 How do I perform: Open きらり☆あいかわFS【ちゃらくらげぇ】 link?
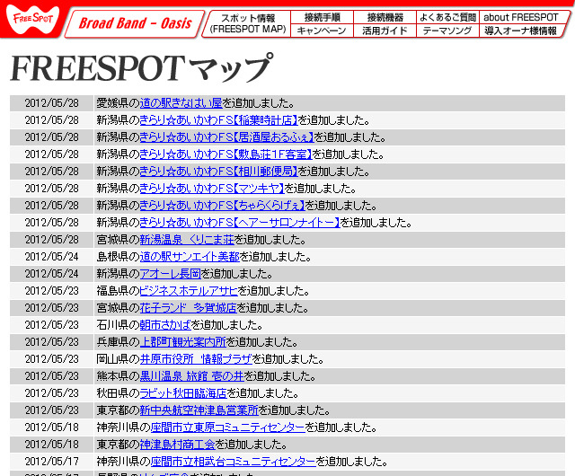[222, 206]
